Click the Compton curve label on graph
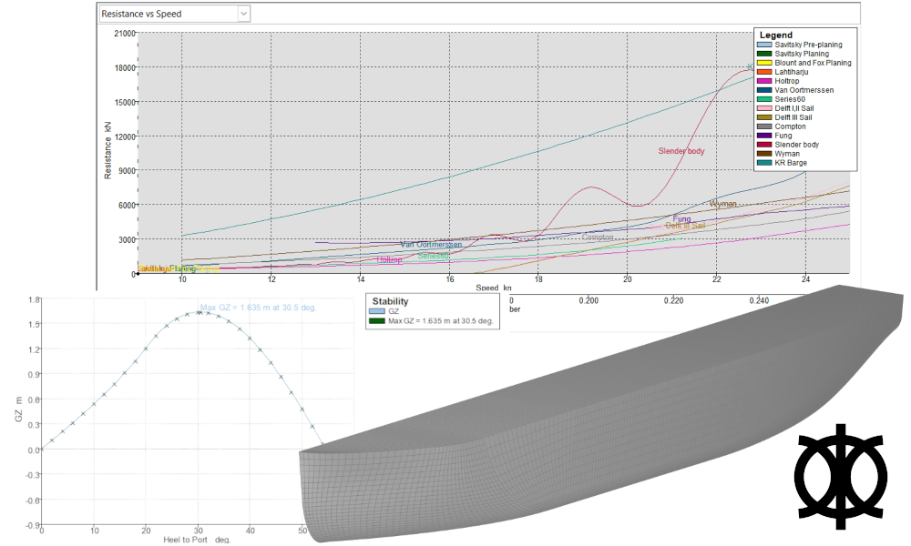Viewport: 911px width, 546px height. point(598,237)
